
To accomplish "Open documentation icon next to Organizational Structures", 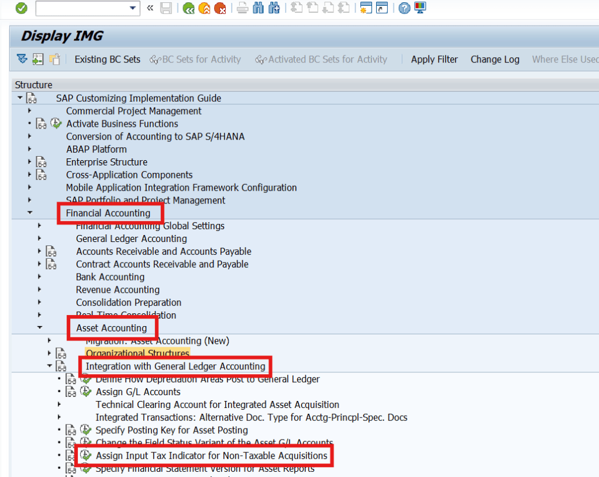I will tap(60, 354).
